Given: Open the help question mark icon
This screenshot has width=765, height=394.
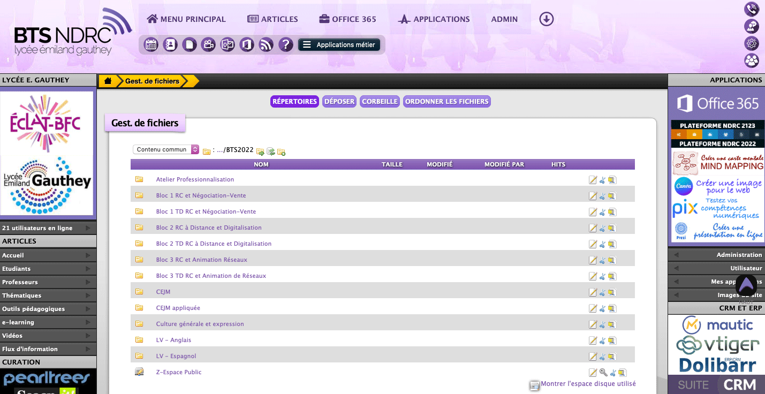Looking at the screenshot, I should click(x=286, y=45).
